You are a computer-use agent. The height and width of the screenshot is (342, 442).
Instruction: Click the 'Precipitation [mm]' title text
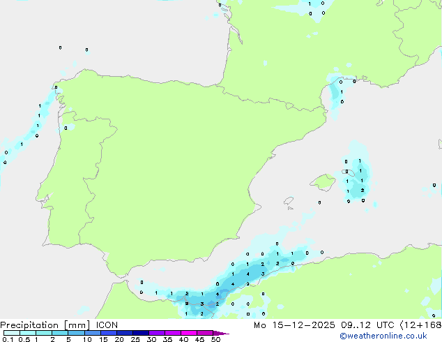(x=45, y=325)
